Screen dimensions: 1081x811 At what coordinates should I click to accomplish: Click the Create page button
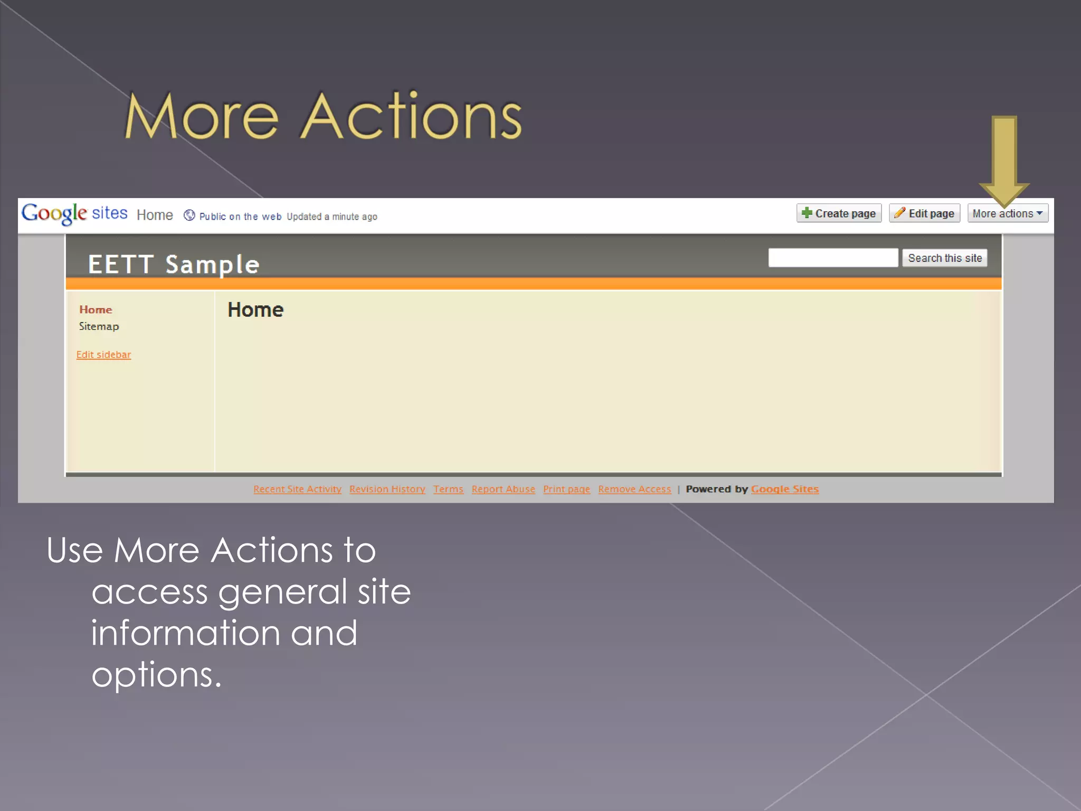click(839, 213)
